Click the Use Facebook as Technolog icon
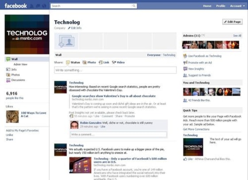This screenshot has width=248, height=180. tap(185, 56)
